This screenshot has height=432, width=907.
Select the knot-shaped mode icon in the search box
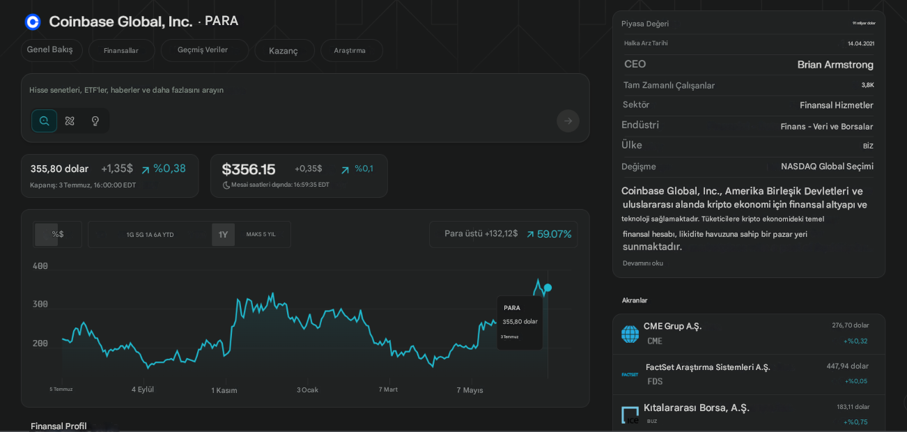click(70, 121)
